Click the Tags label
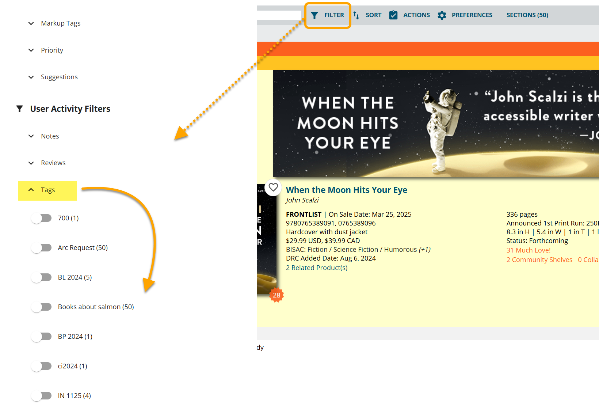599x417 pixels. 47,190
